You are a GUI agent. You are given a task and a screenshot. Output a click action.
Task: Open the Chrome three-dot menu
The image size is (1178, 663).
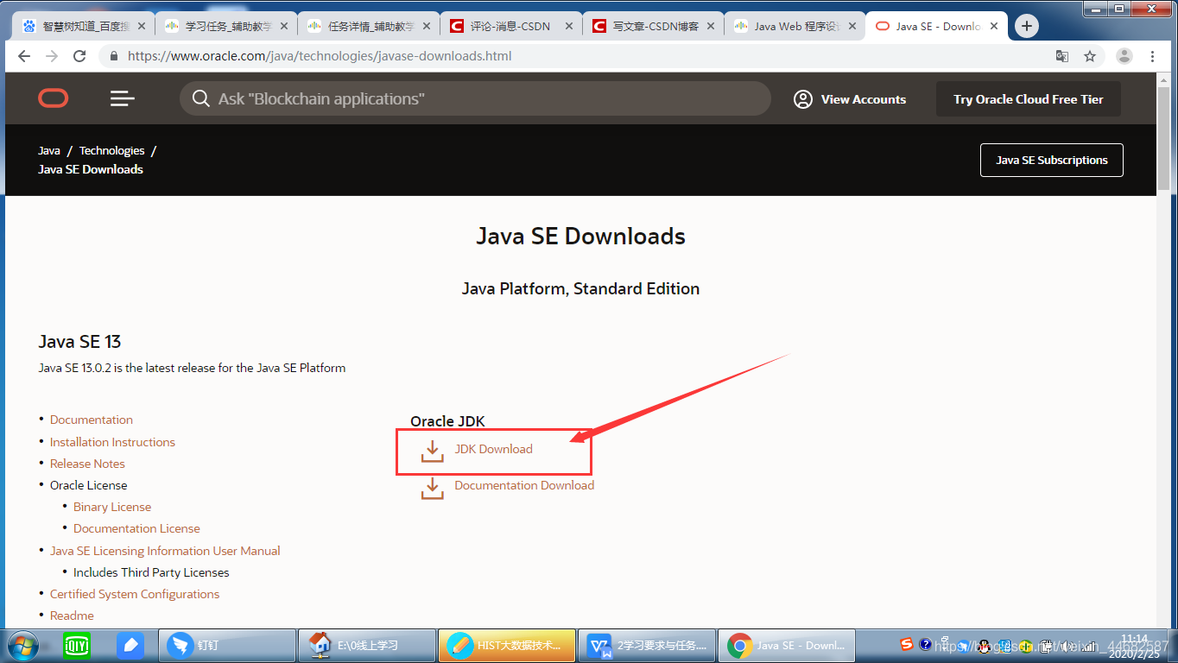pyautogui.click(x=1153, y=56)
